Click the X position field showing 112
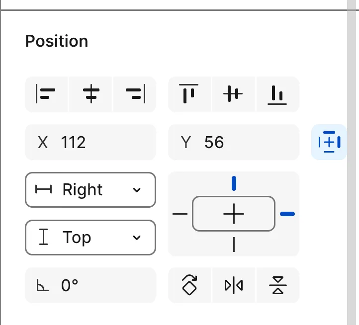The image size is (359, 325). point(90,143)
